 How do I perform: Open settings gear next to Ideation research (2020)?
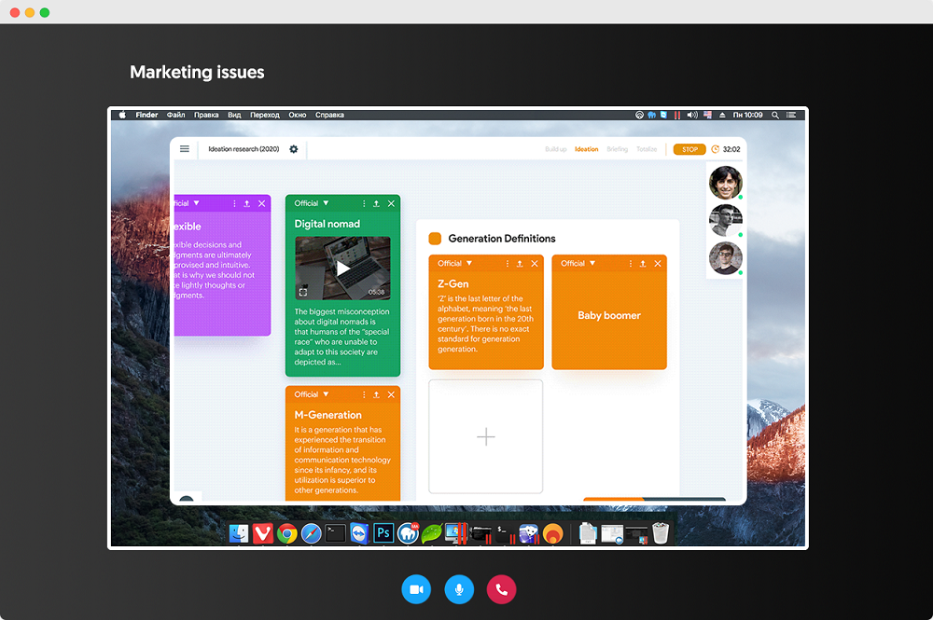[x=293, y=149]
